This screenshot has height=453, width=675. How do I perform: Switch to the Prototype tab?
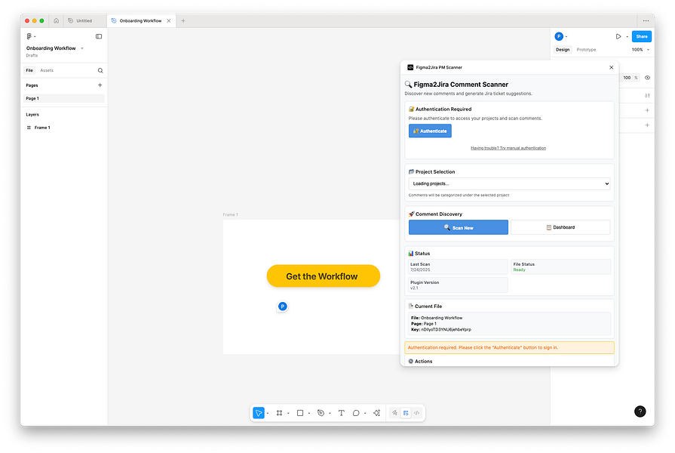pyautogui.click(x=586, y=48)
